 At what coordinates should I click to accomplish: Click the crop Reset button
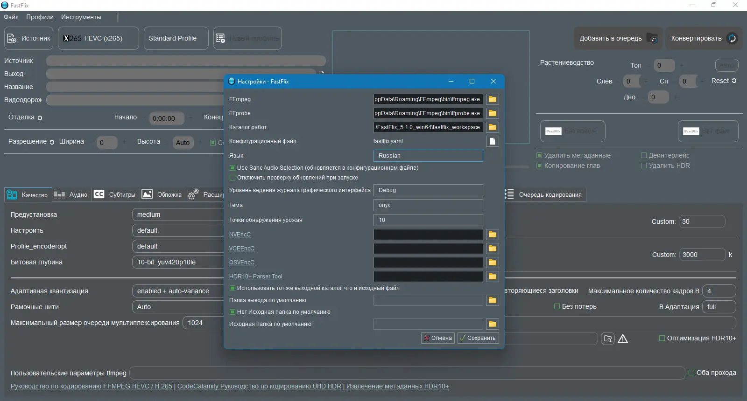(x=724, y=81)
